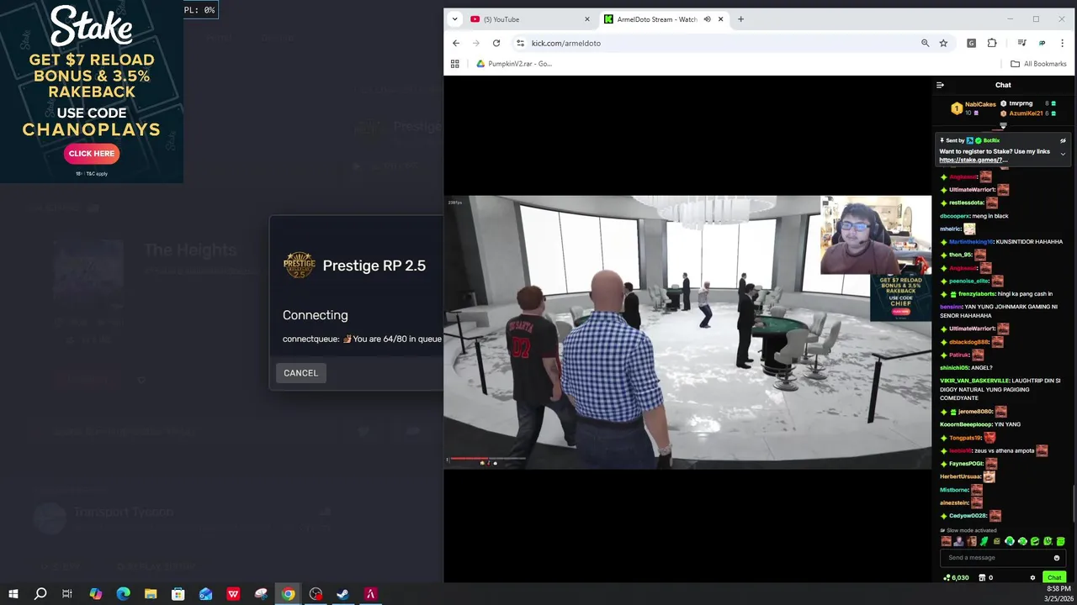Viewport: 1077px width, 605px height.
Task: Insert the first face emote below chat
Action: point(946,541)
